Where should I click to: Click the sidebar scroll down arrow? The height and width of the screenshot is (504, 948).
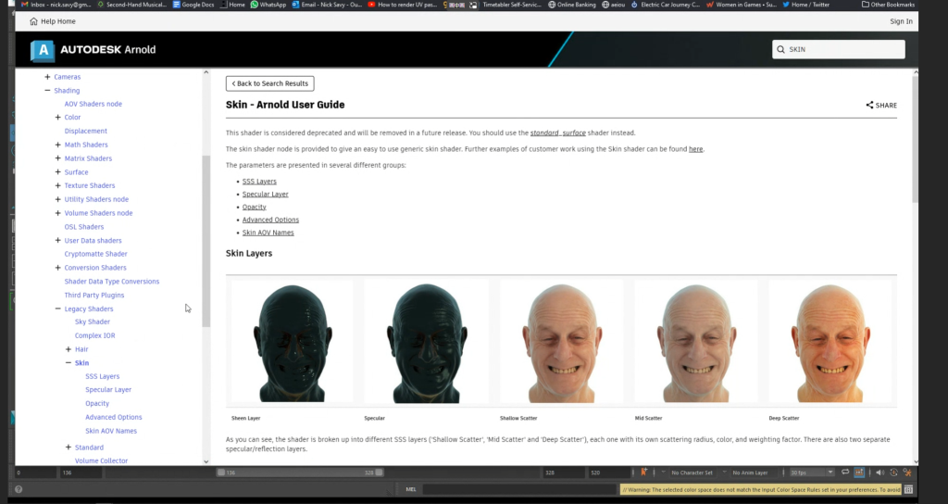tap(206, 461)
